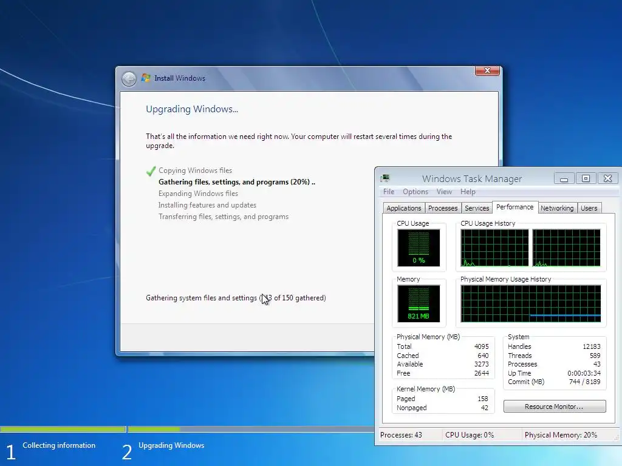This screenshot has height=466, width=622.
Task: Click the Cached memory value 640
Action: (x=483, y=356)
